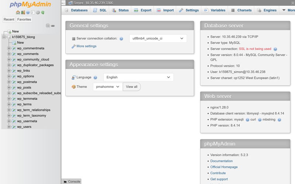Screen dimensions: 295x184
Task: Click the help icon next to SSL is not being used
Action: tap(275, 49)
